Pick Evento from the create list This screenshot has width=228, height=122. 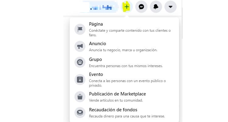click(96, 74)
